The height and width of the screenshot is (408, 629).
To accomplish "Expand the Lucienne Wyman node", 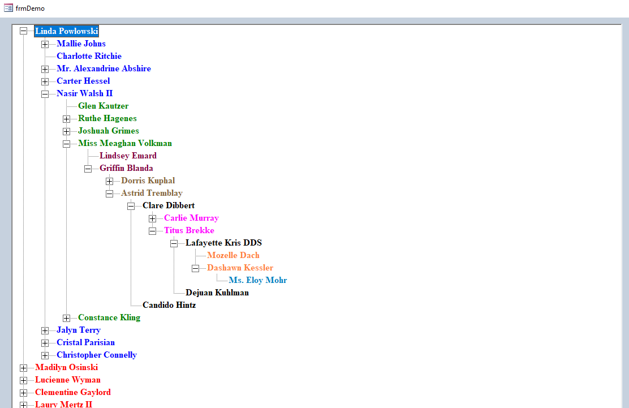I will pos(23,380).
